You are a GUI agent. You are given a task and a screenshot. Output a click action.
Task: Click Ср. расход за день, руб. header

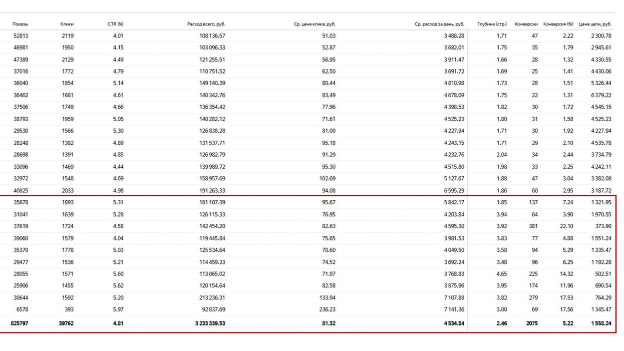tap(439, 24)
